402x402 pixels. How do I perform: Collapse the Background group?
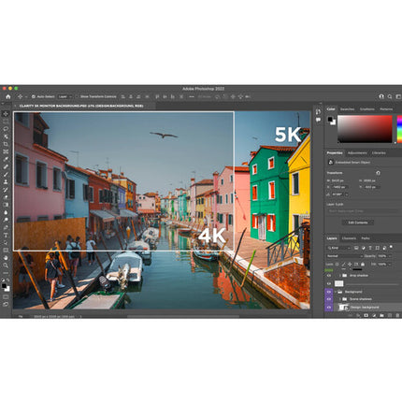(x=336, y=292)
